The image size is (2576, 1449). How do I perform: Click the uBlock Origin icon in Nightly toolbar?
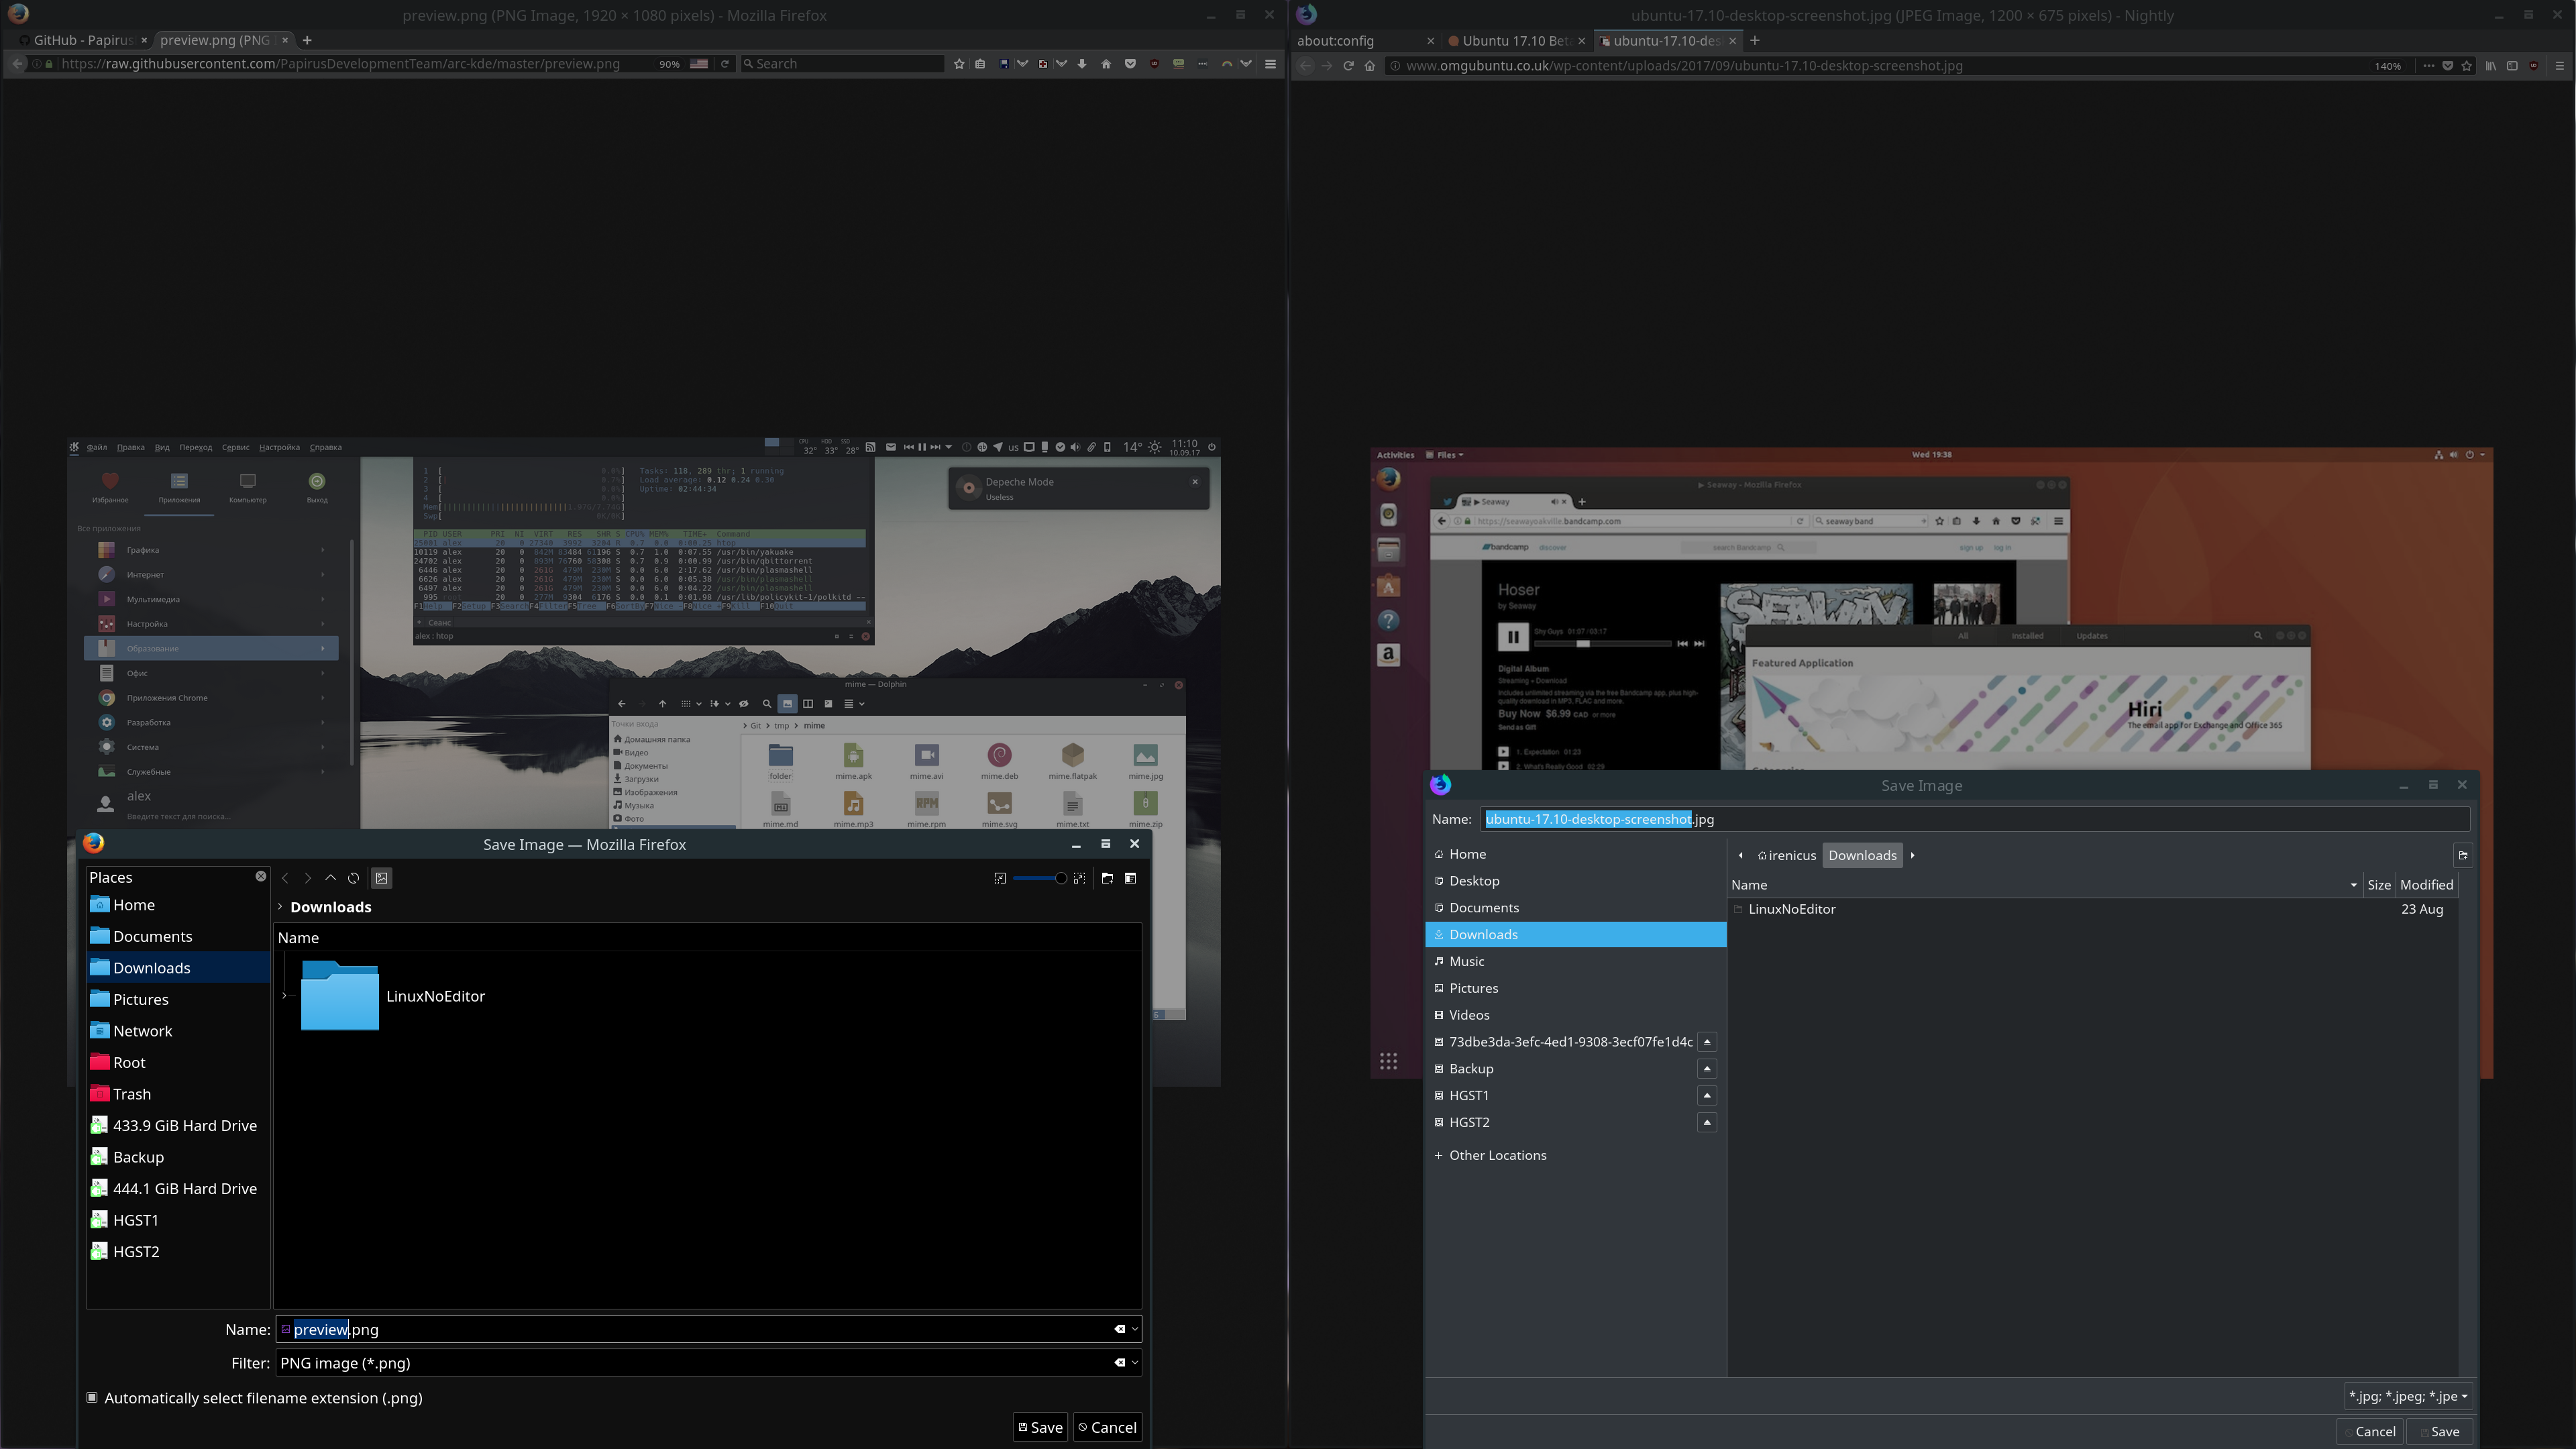coord(2534,66)
